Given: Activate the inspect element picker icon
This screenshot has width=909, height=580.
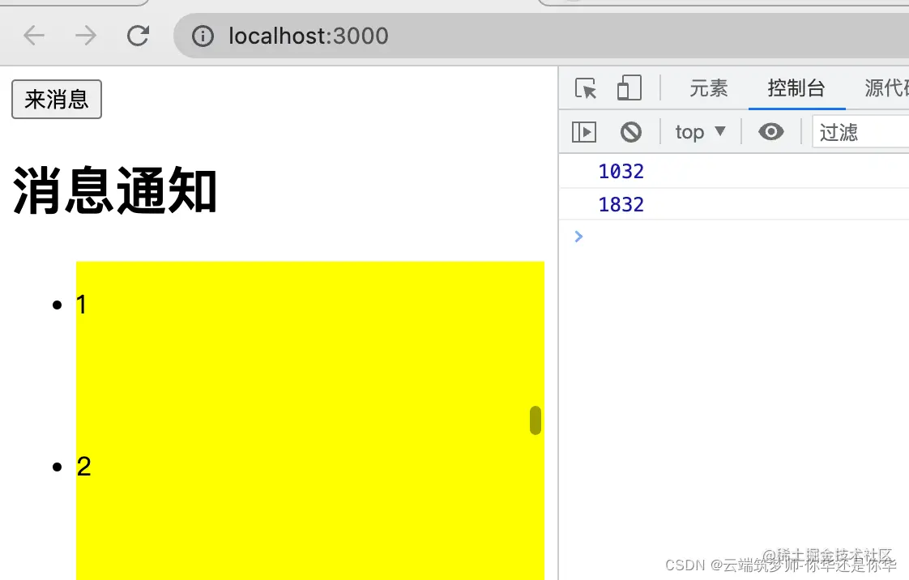Looking at the screenshot, I should pos(586,88).
